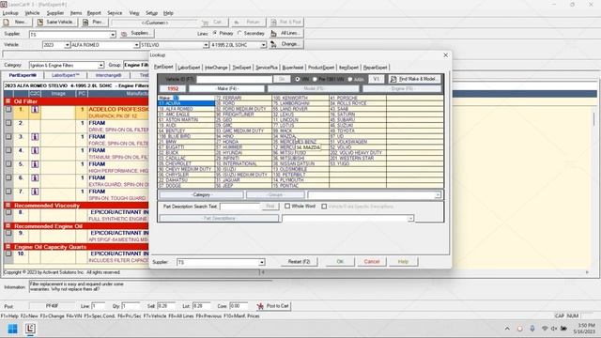
Task: Select the Pre-1981 VIN radio button
Action: (315, 79)
